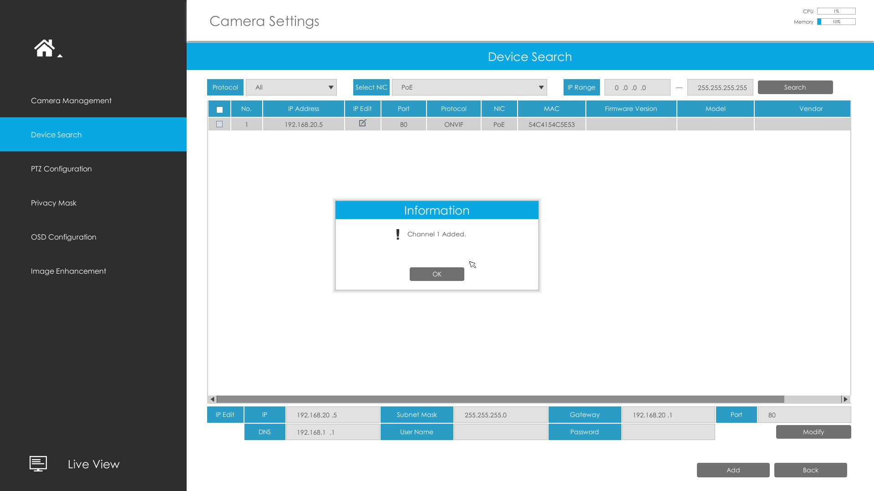Image resolution: width=874 pixels, height=491 pixels.
Task: Open Camera Management menu item
Action: coord(71,100)
